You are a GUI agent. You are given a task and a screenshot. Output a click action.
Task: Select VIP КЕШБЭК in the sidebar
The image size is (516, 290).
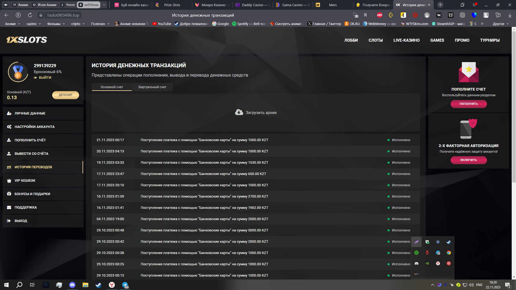[43, 181]
